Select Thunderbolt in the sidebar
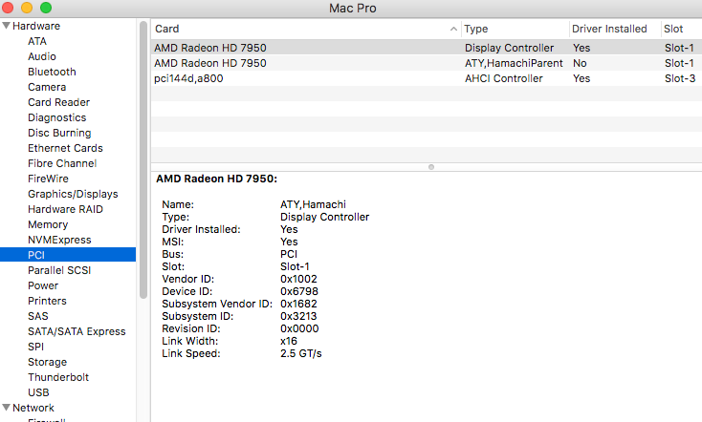 (x=58, y=377)
